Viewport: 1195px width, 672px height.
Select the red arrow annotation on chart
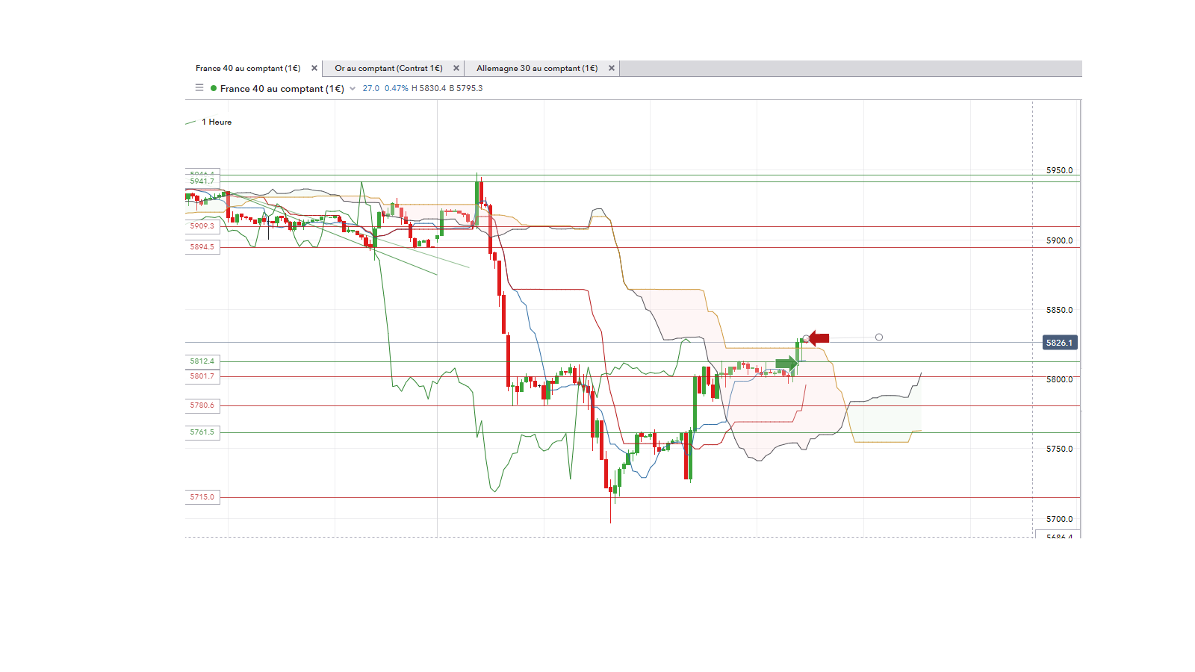click(x=819, y=338)
